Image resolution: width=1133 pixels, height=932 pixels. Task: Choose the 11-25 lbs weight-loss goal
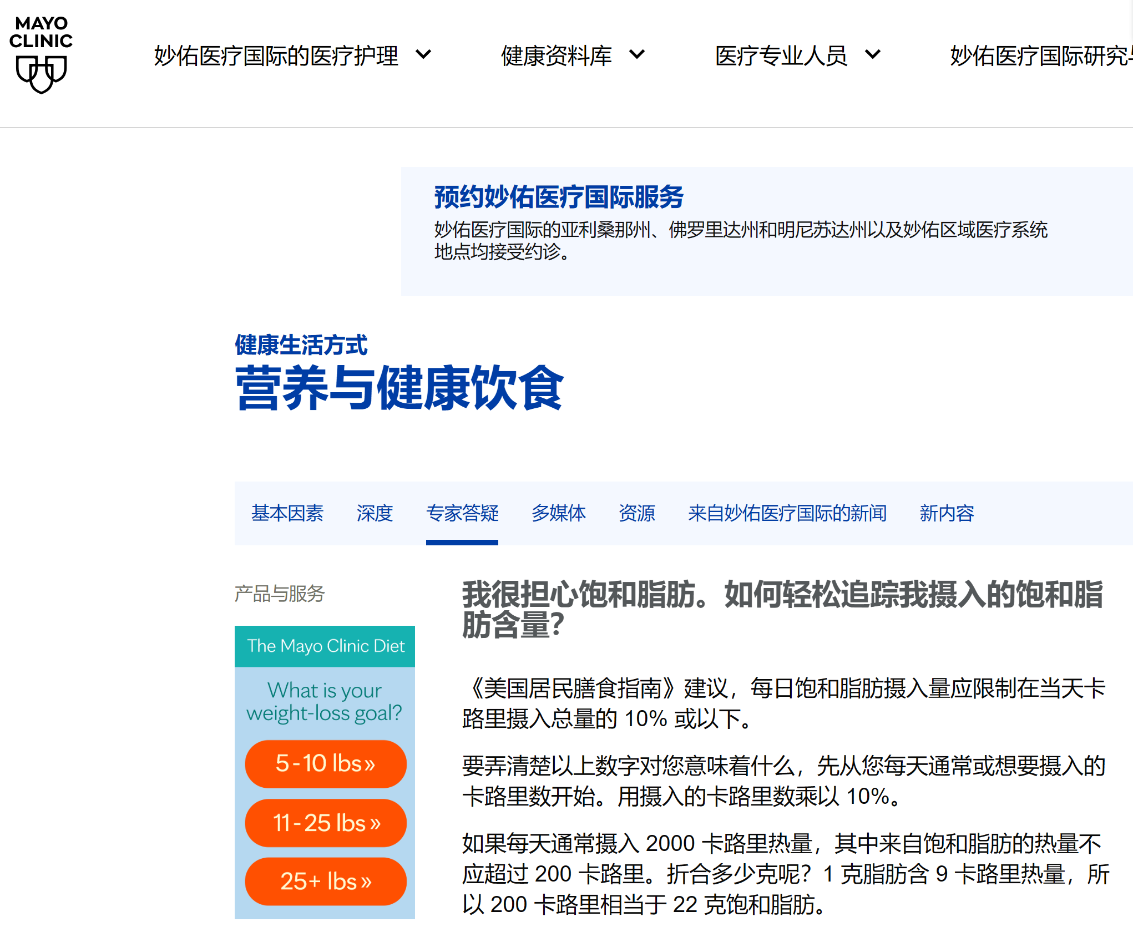pyautogui.click(x=325, y=823)
